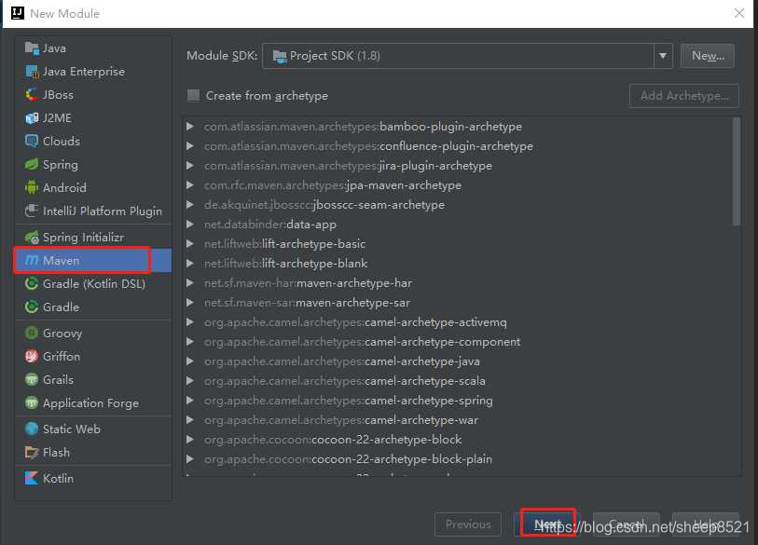
Task: Click the Add Archetype... button
Action: pos(684,96)
